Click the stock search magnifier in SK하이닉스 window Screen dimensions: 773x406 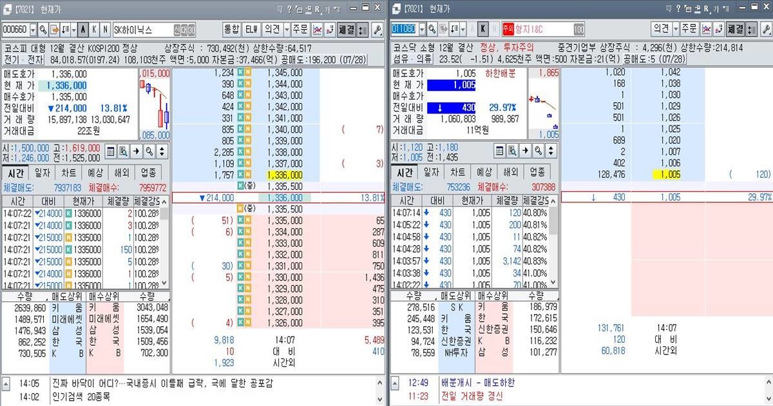click(43, 30)
